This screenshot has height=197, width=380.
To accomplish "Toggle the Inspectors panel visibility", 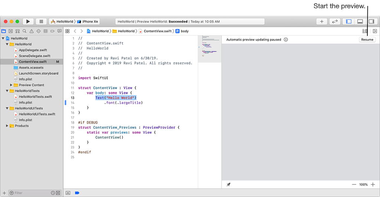I will point(371,22).
